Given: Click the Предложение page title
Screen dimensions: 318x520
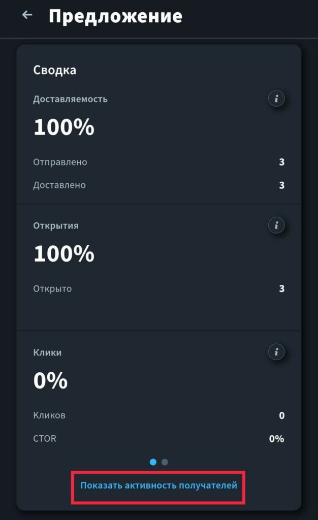Looking at the screenshot, I should pyautogui.click(x=115, y=16).
